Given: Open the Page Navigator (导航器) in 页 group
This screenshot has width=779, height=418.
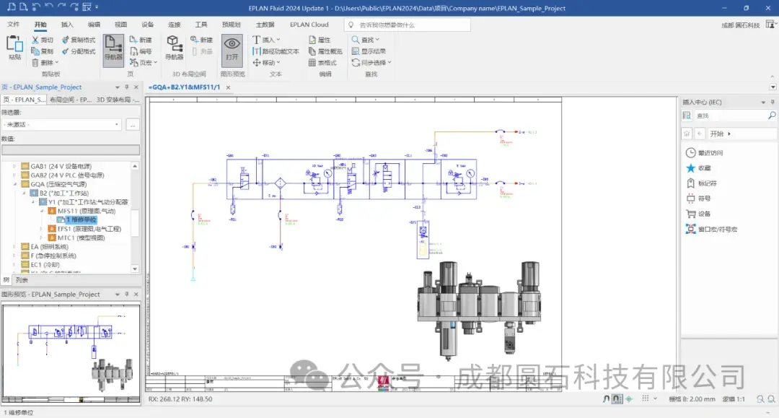Looking at the screenshot, I should click(113, 49).
